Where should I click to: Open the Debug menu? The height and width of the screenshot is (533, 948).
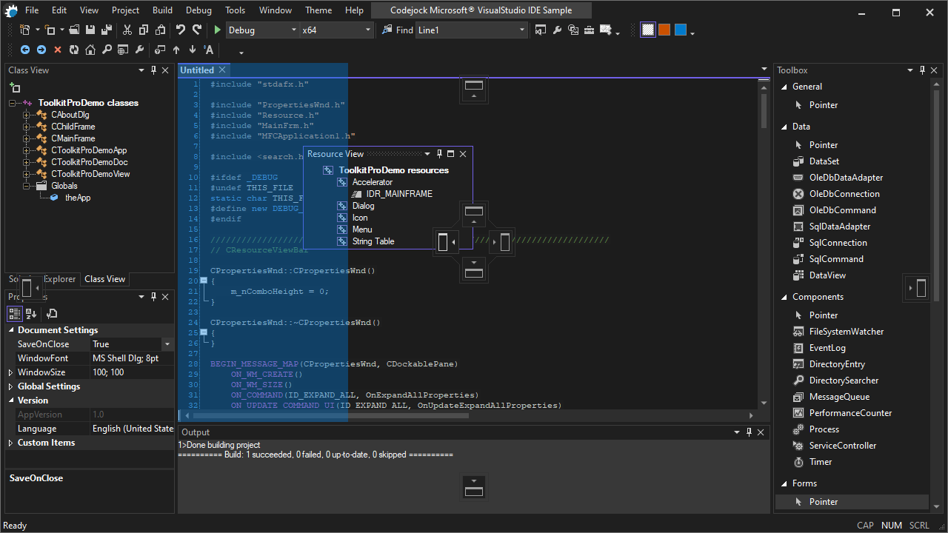pyautogui.click(x=198, y=10)
